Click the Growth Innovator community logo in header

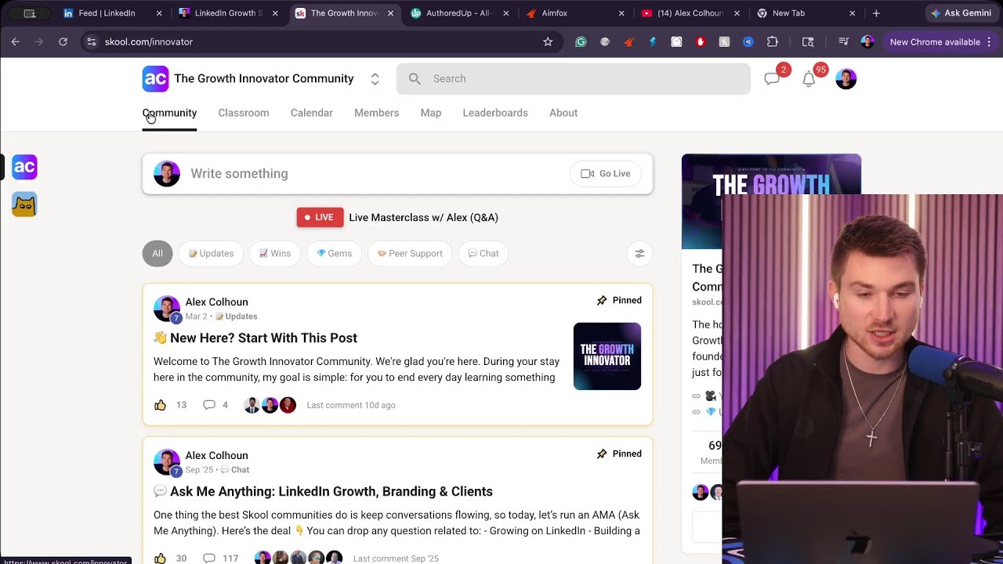point(155,78)
